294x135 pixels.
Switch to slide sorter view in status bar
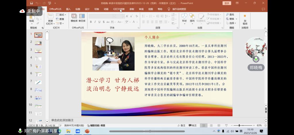211,126
